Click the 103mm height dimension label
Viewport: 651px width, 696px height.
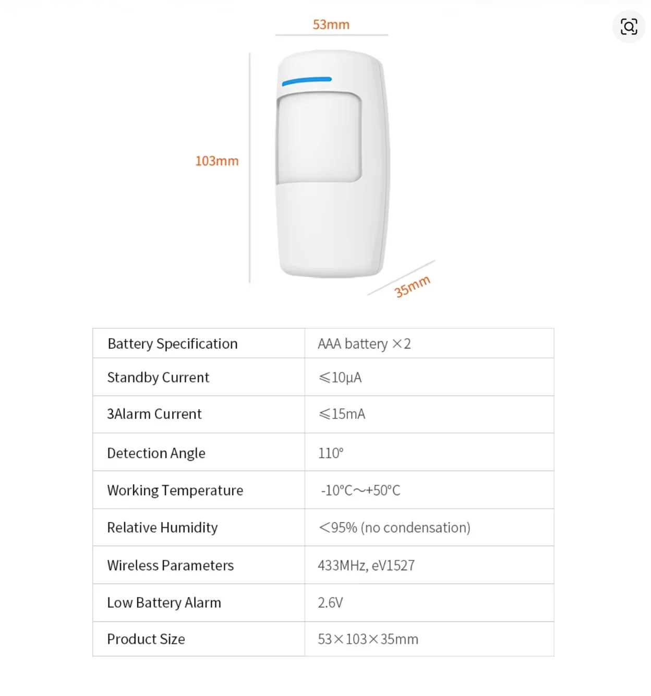(x=216, y=161)
